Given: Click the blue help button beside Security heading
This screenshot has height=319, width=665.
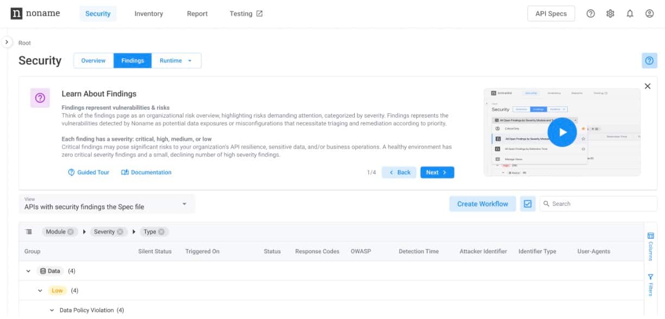Looking at the screenshot, I should 649,61.
